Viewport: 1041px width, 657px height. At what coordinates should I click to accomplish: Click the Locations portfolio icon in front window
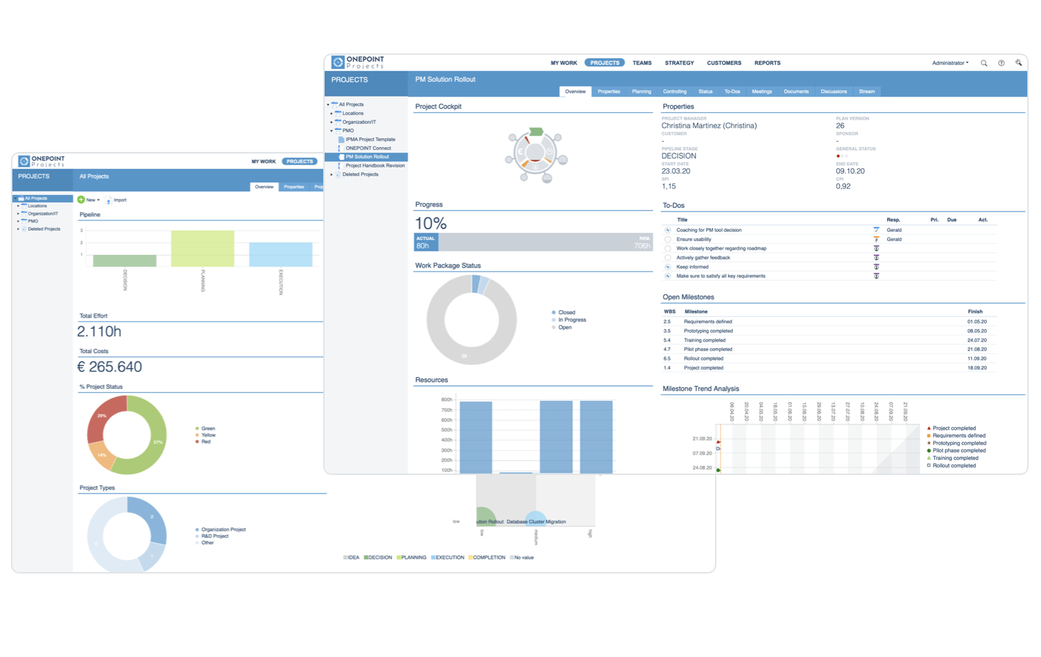point(338,114)
